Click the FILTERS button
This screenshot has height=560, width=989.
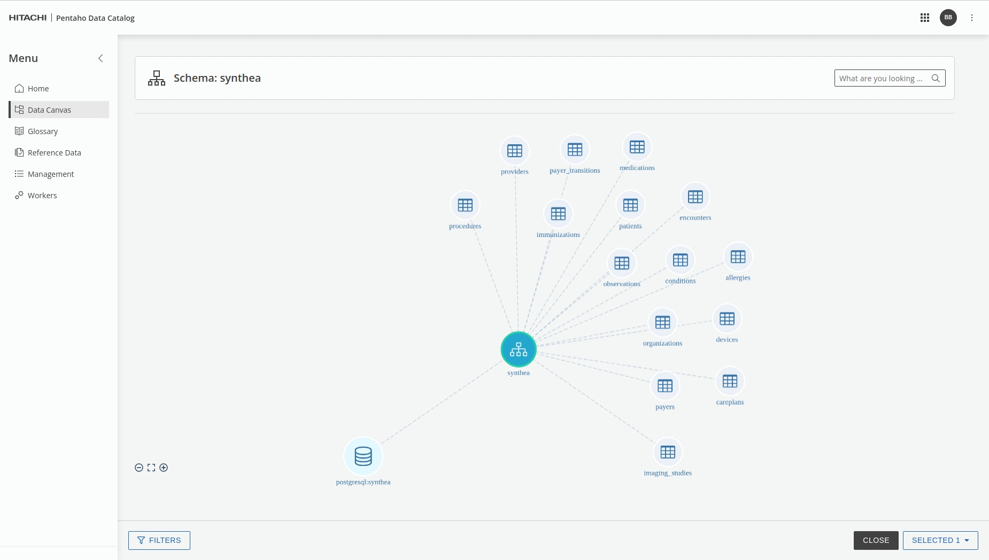pyautogui.click(x=159, y=540)
